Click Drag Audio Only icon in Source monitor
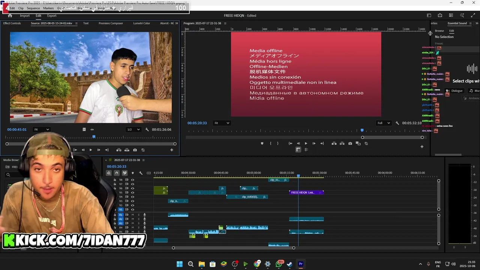 [92, 129]
